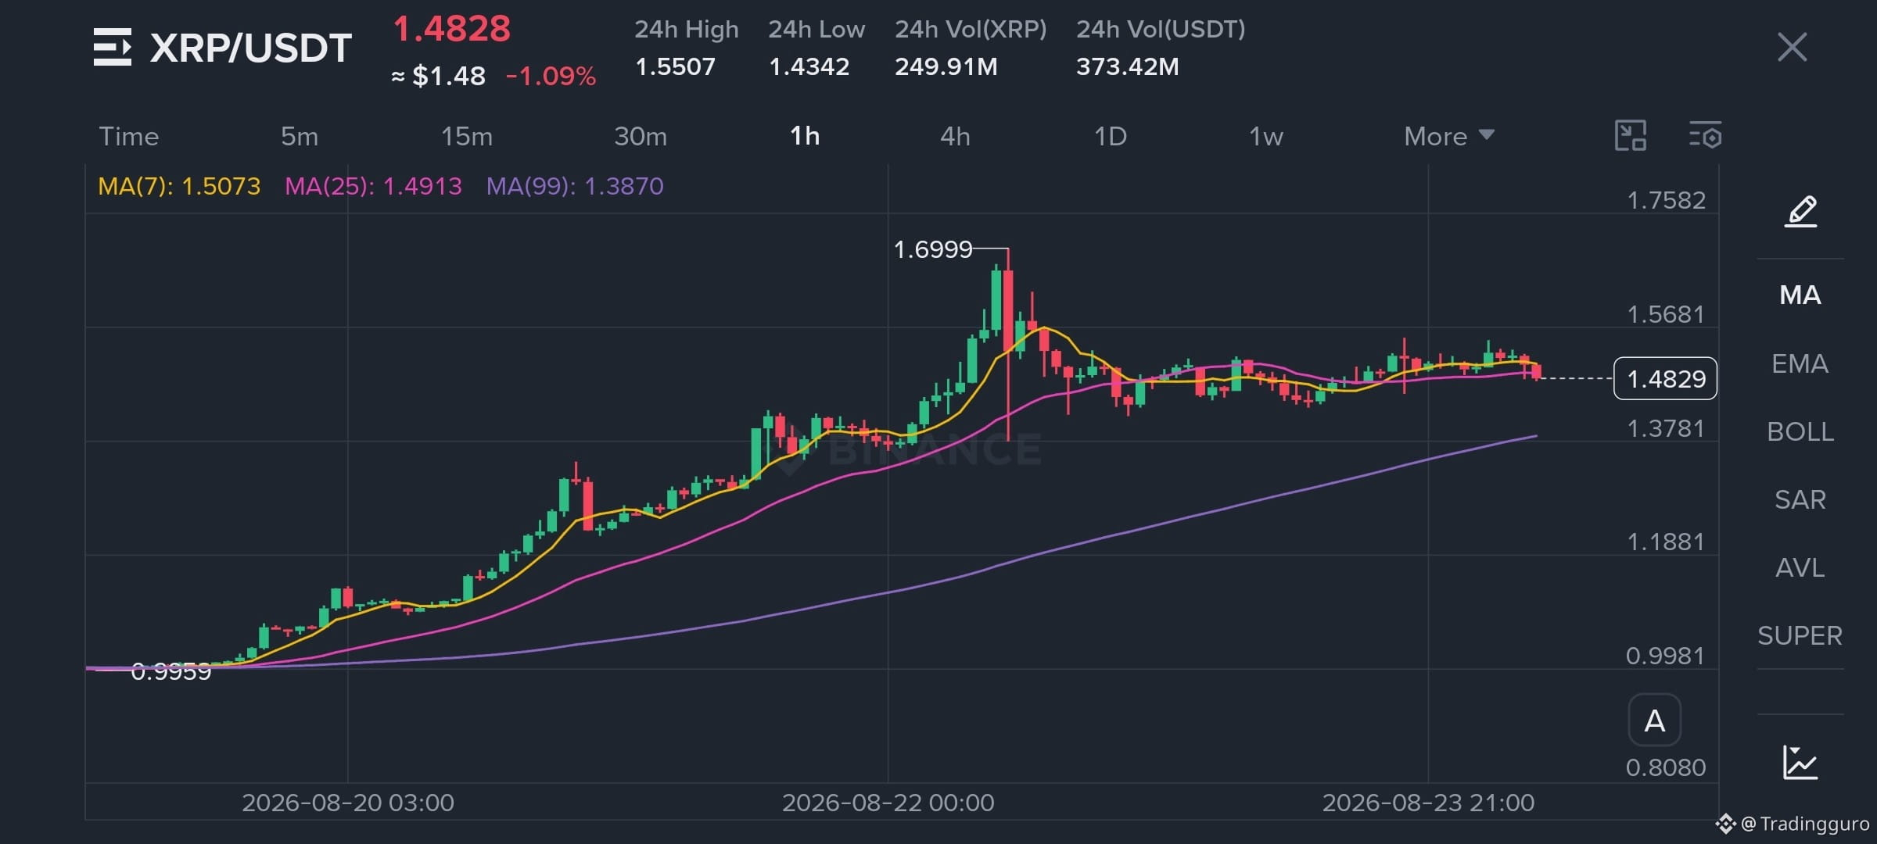This screenshot has height=844, width=1877.
Task: Click the chart layout shrink icon
Action: click(x=1631, y=136)
